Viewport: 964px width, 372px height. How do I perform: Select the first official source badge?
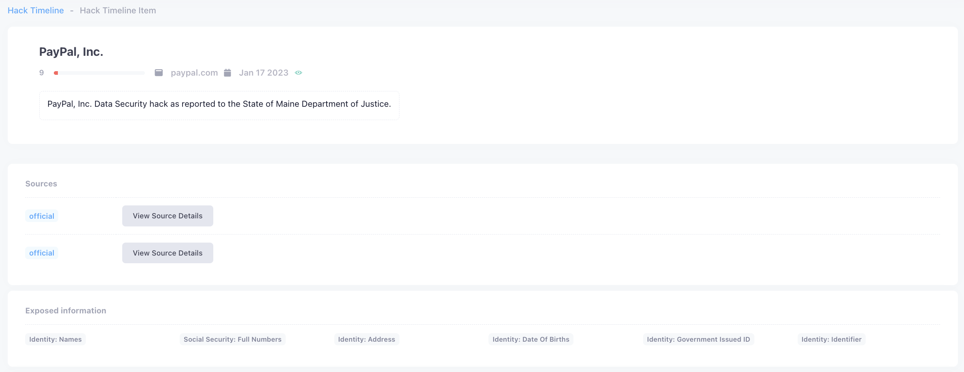pyautogui.click(x=42, y=216)
